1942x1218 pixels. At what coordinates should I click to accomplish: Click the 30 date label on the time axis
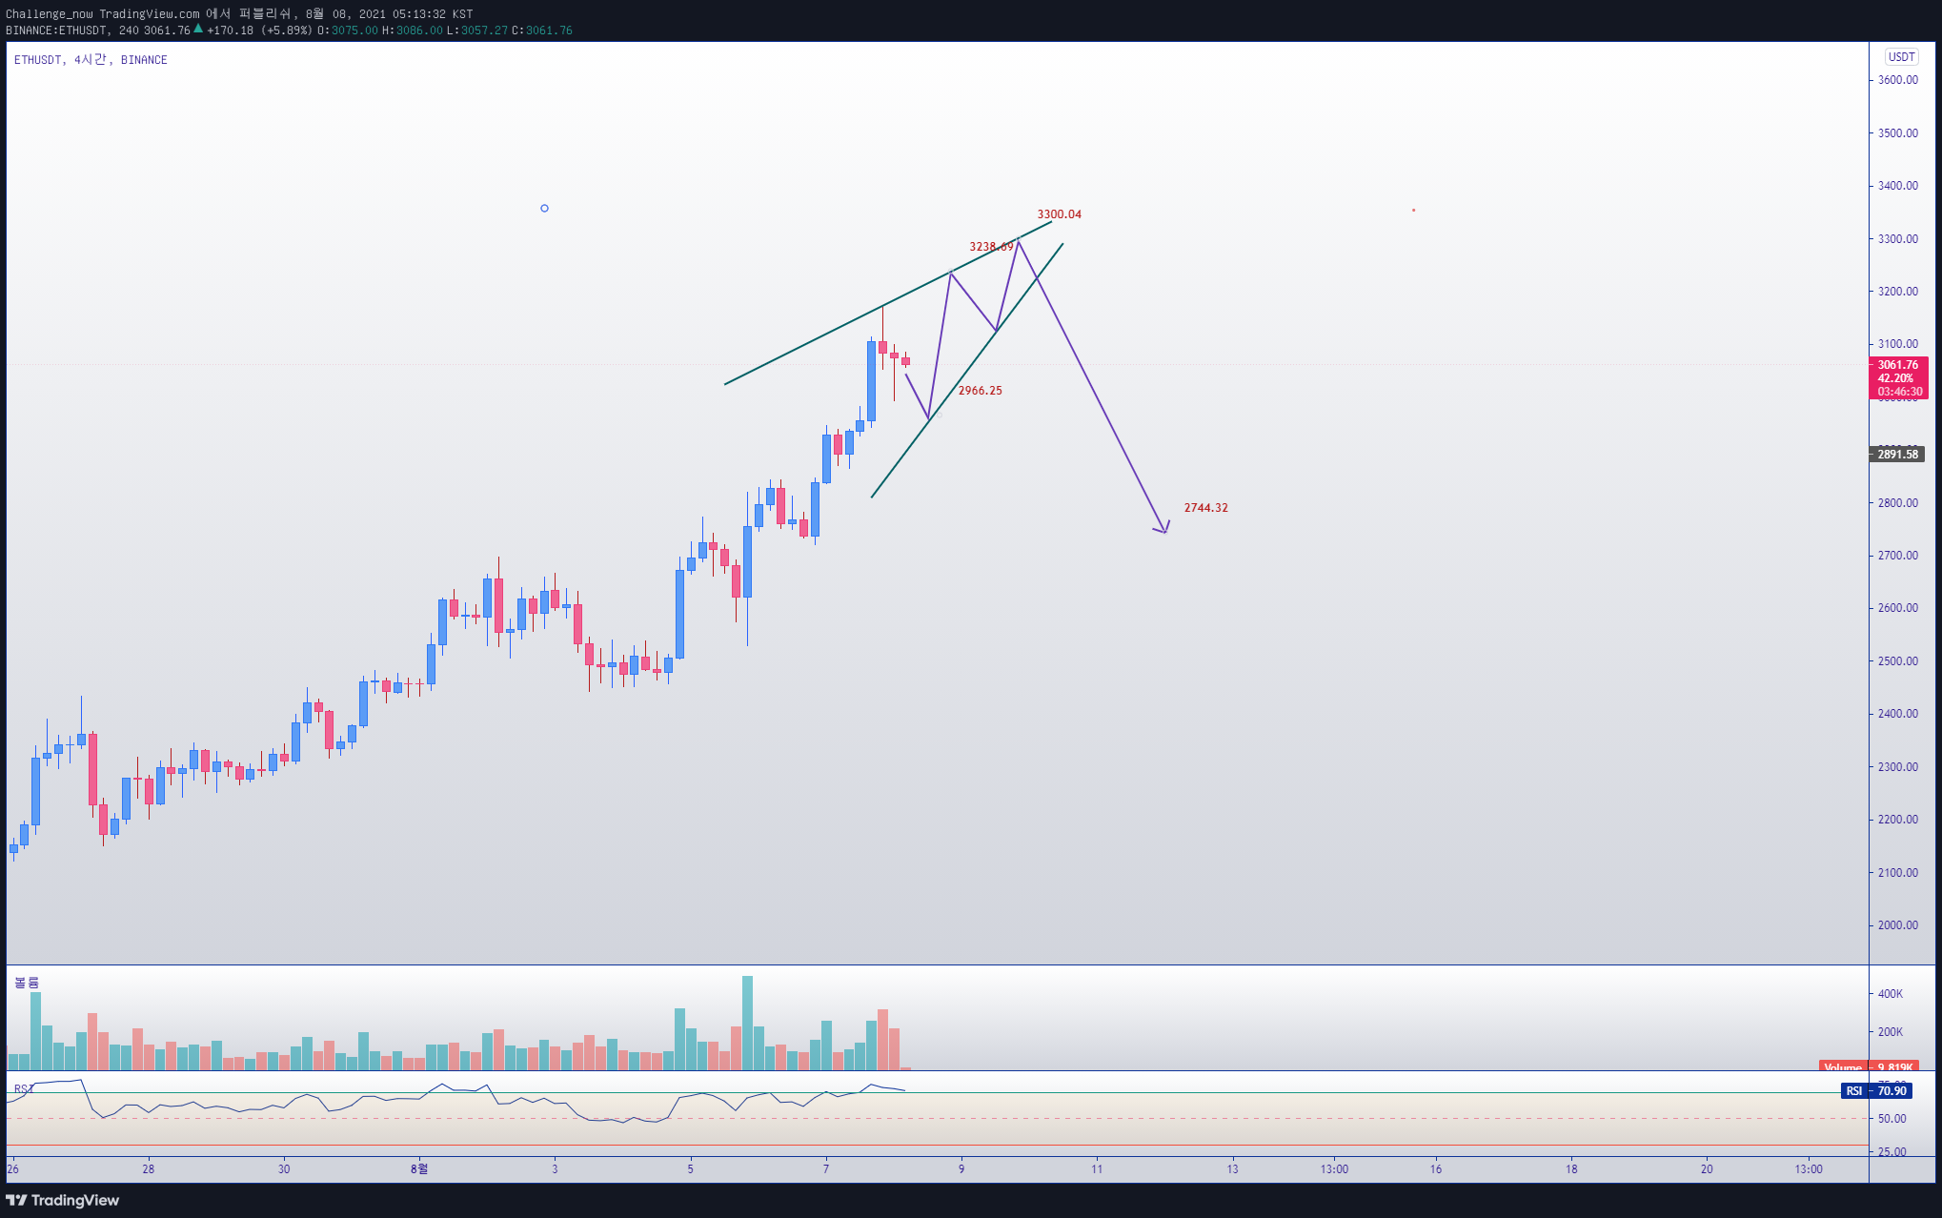click(x=284, y=1169)
